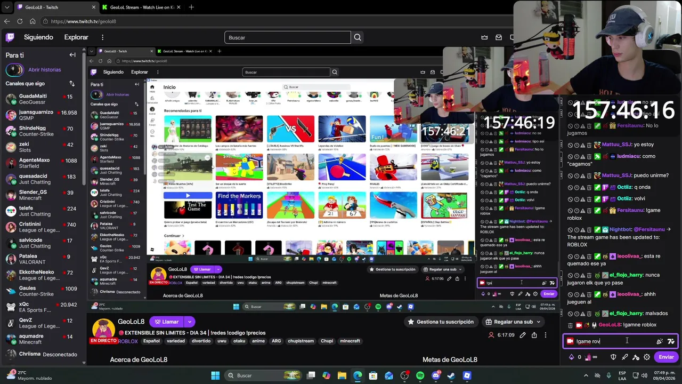The image size is (682, 384).
Task: Open the weather widget on taskbar
Action: coord(29,375)
